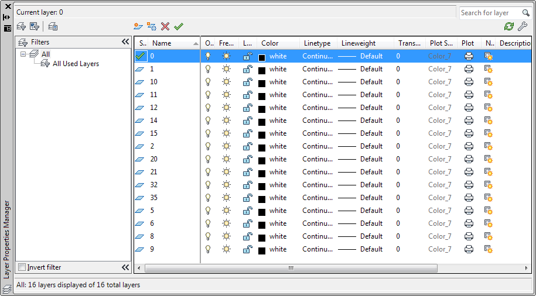
Task: Collapse the All node in filter tree
Action: (23, 54)
